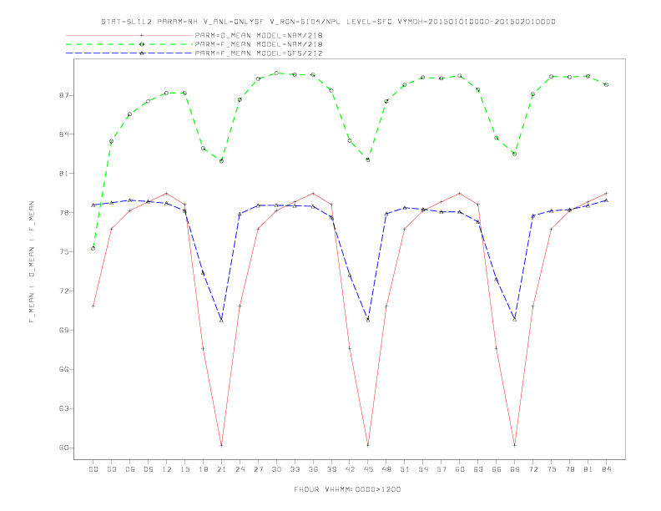Viewport: 661px width, 511px height.
Task: Click blue GFS triangle marker at hour 00
Action: 93,205
